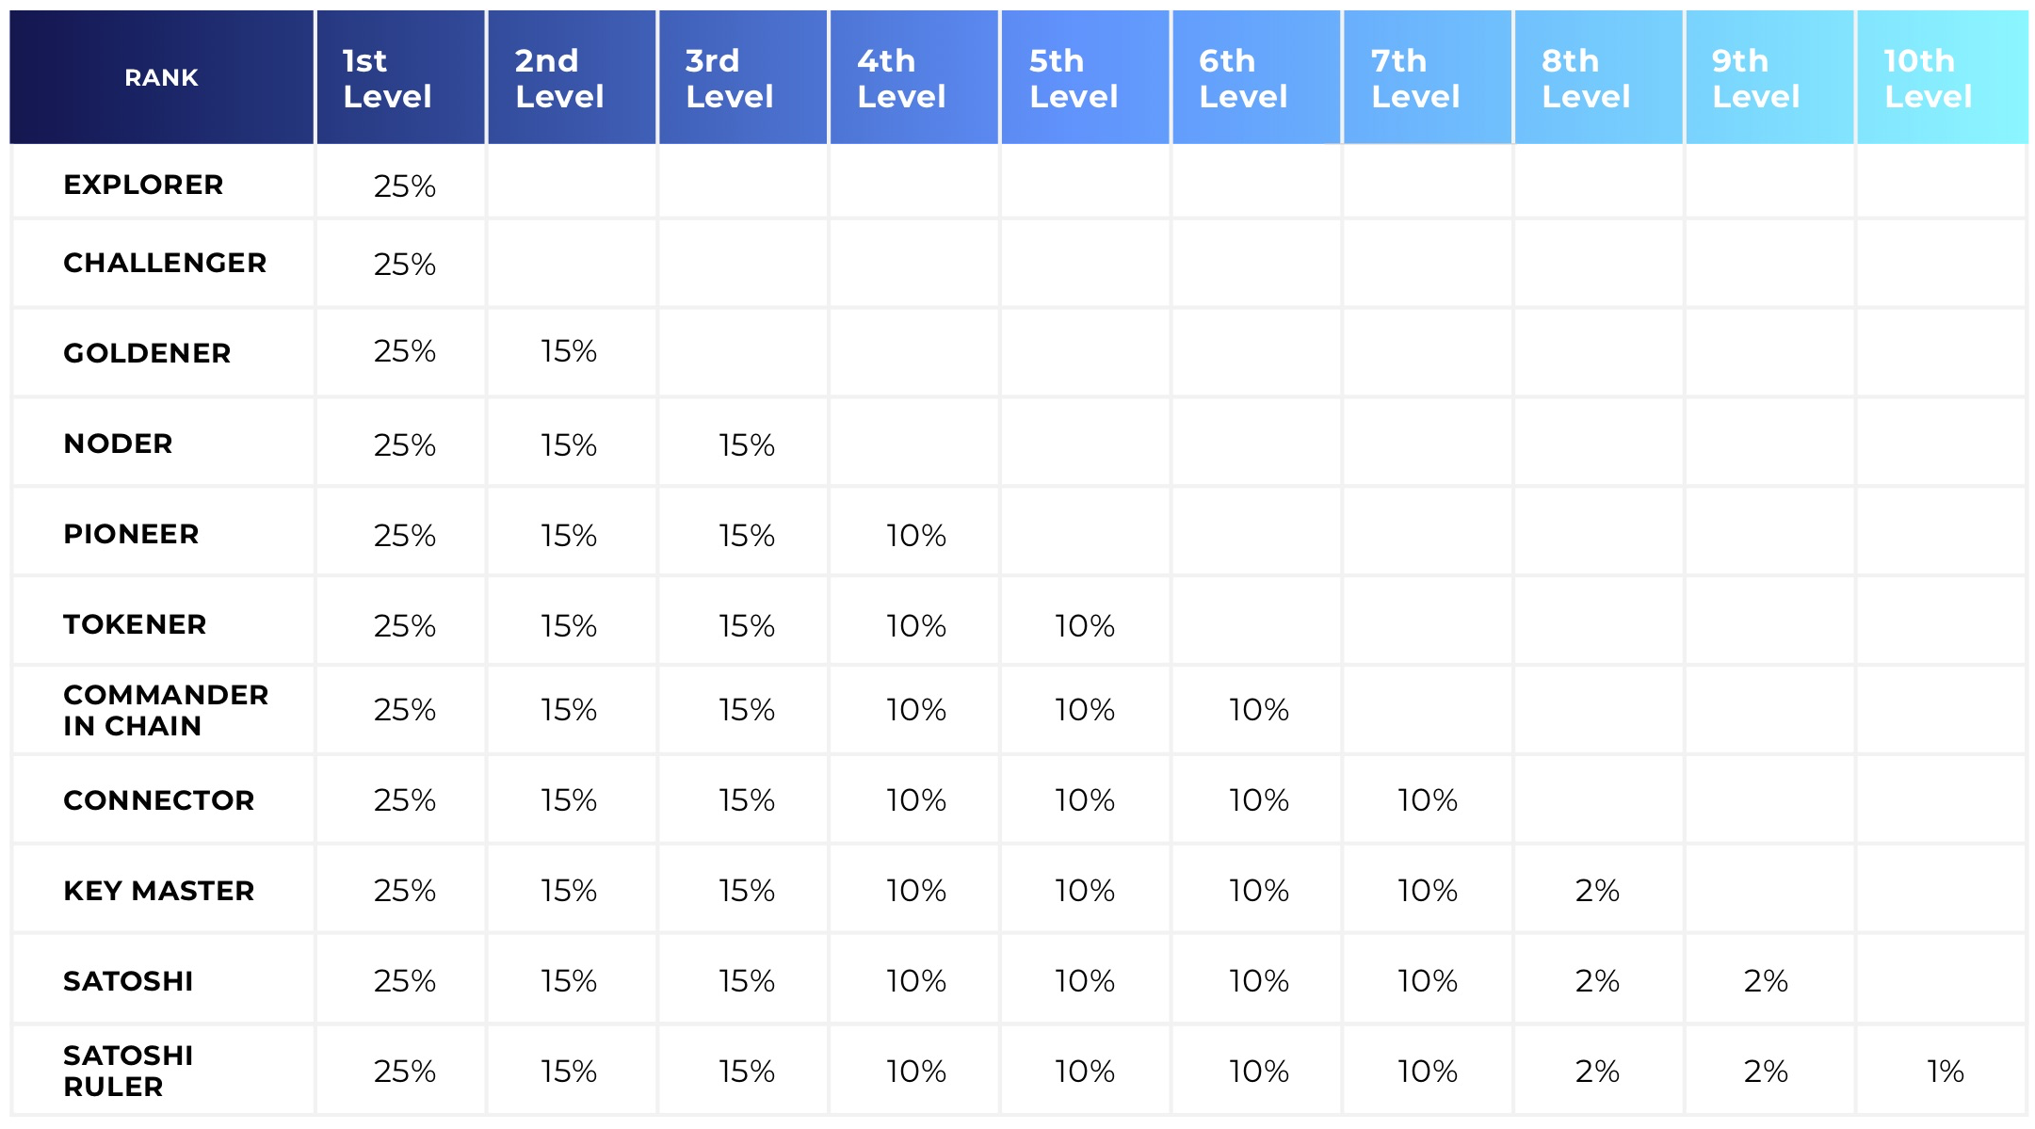Click the 25% value in the Explorer row
Screen dimensions: 2035x1129
pyautogui.click(x=404, y=186)
